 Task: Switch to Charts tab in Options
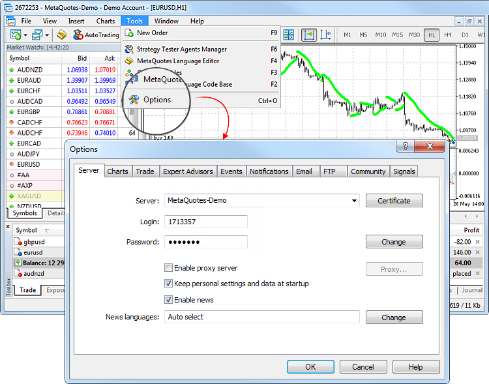point(117,171)
